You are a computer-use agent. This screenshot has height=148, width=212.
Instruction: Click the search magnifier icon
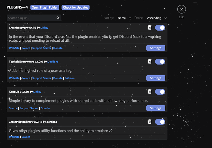(x=58, y=18)
